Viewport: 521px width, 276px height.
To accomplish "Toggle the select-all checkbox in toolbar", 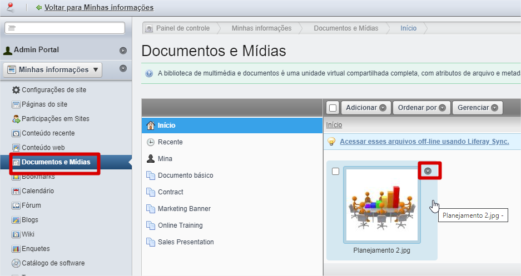I will pyautogui.click(x=333, y=108).
